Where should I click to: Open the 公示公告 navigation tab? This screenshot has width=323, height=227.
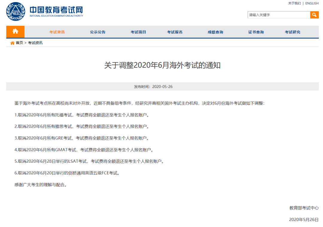click(97, 32)
